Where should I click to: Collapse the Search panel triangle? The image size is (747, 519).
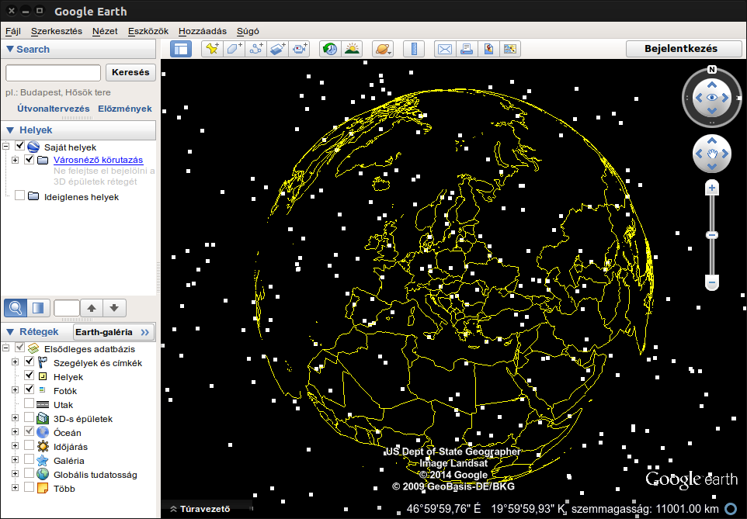[x=9, y=49]
